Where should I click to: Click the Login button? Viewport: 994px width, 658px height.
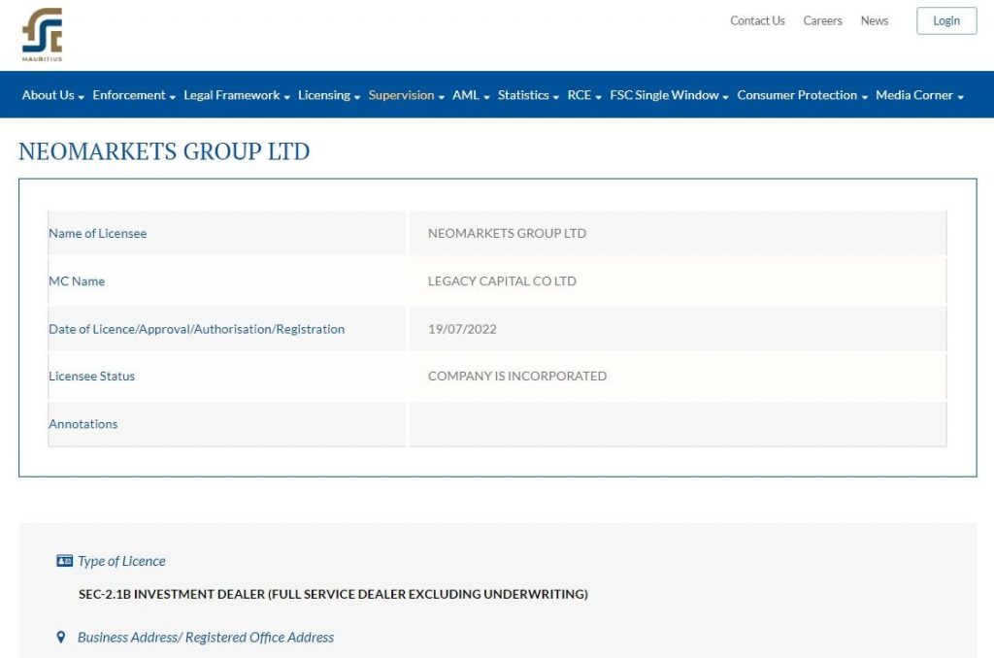[946, 21]
